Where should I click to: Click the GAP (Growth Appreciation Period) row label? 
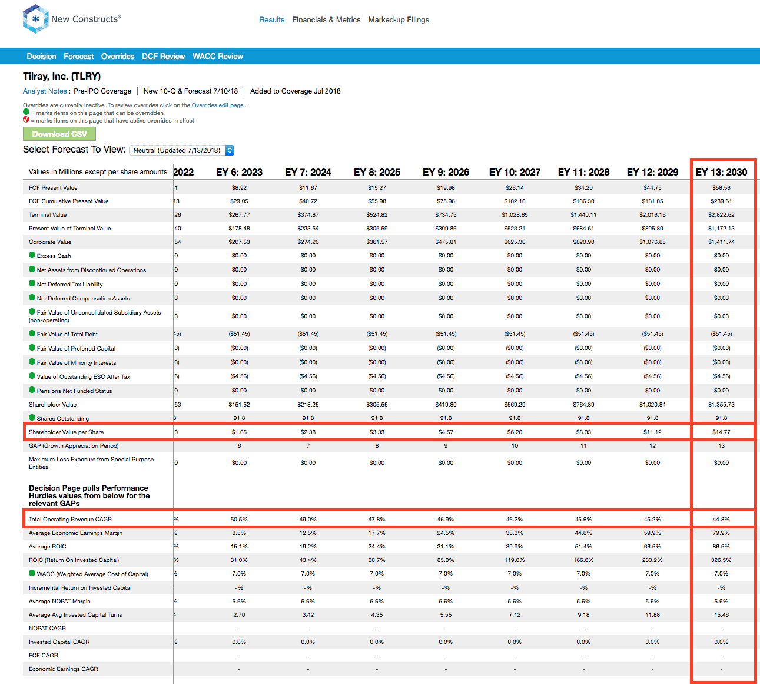coord(74,445)
